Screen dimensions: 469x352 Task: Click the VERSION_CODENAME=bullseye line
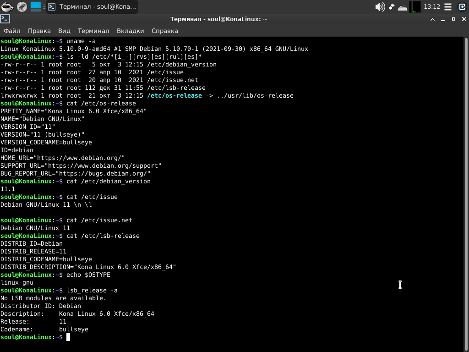(46, 142)
